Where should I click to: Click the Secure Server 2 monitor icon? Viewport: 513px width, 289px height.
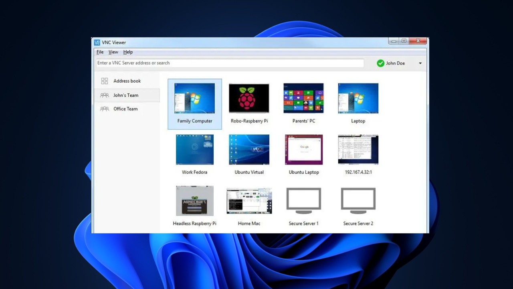(358, 201)
